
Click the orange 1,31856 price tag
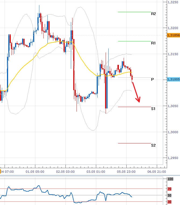point(174,35)
